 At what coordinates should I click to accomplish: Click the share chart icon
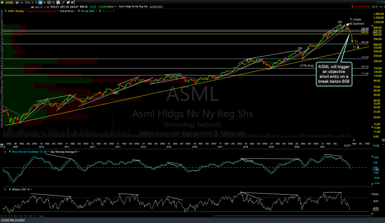[x=73, y=2]
